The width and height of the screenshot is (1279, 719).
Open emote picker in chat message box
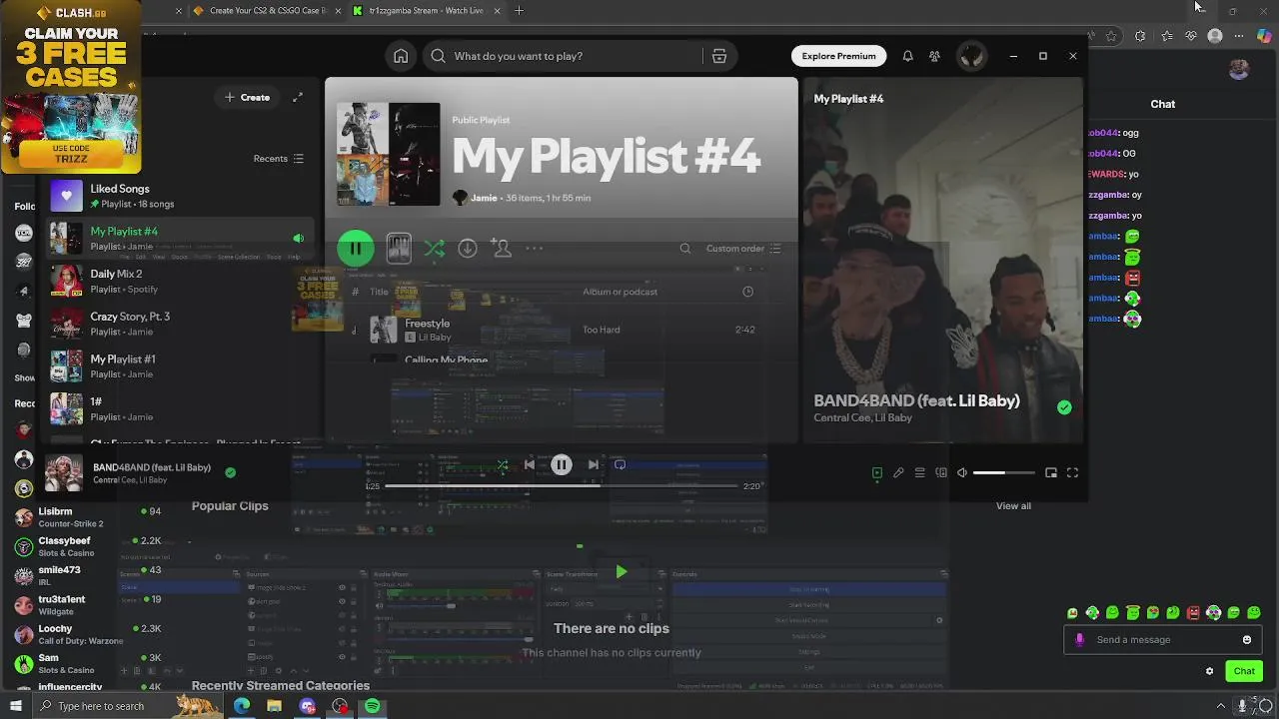[1247, 640]
